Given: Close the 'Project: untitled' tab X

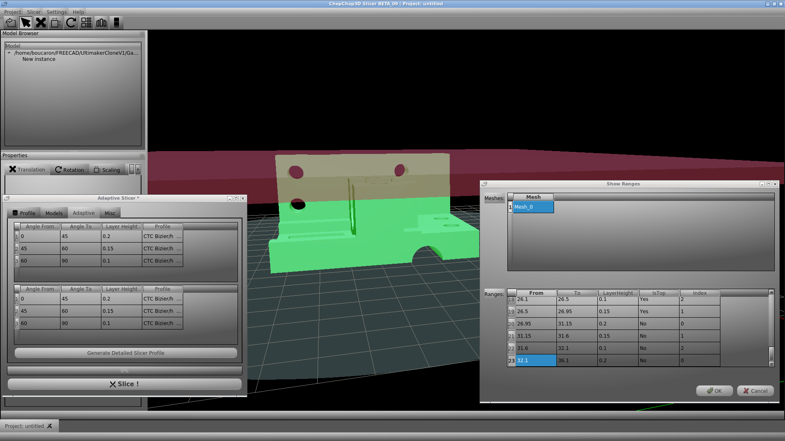Looking at the screenshot, I should [49, 426].
